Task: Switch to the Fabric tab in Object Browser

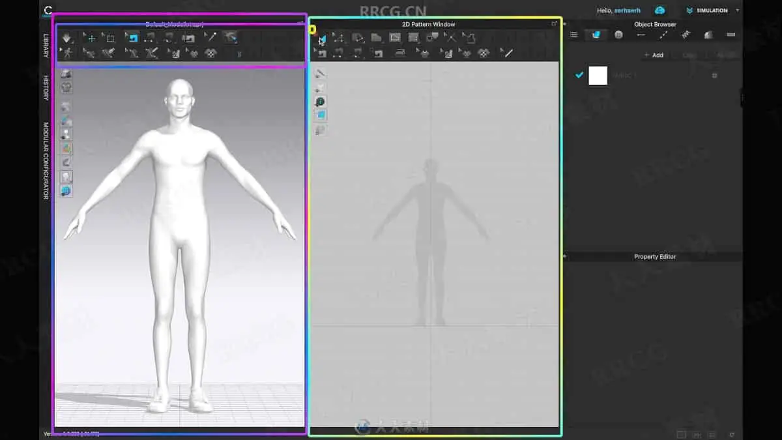Action: pos(596,35)
